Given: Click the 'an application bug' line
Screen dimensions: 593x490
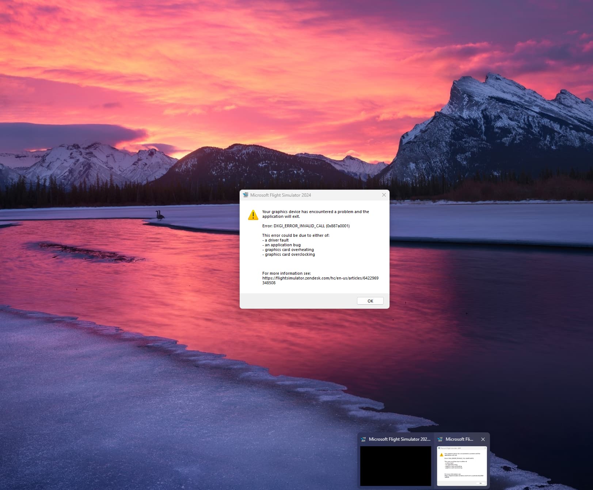Looking at the screenshot, I should (x=281, y=245).
